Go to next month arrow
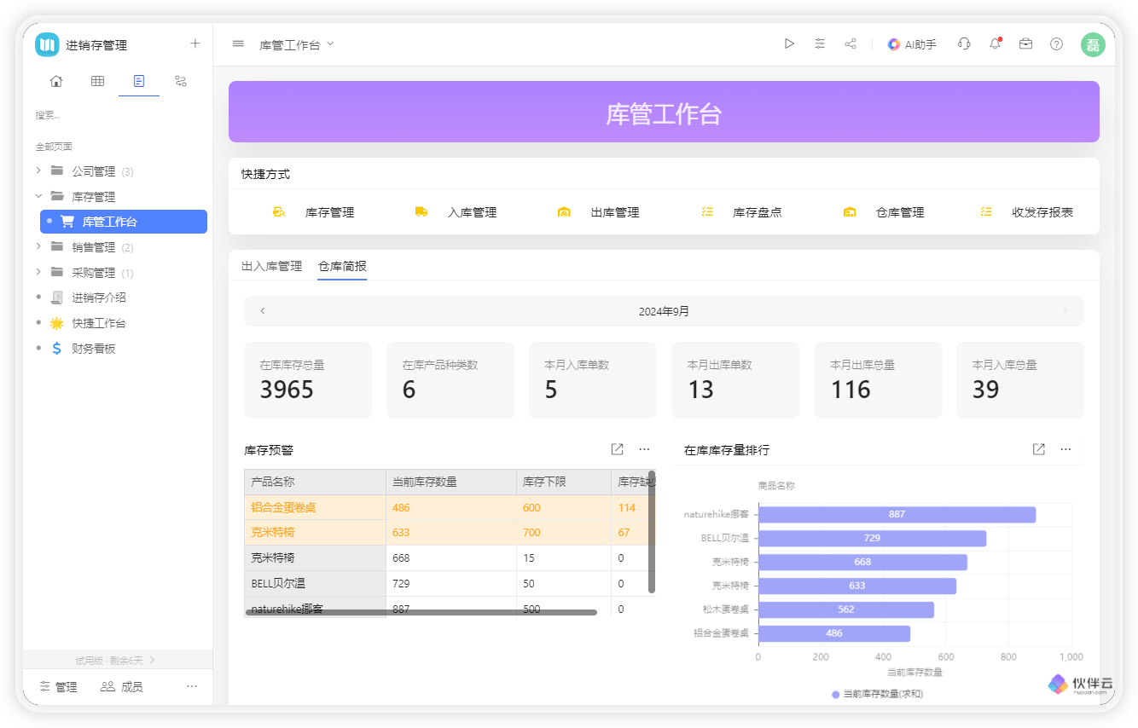The height and width of the screenshot is (728, 1138). pos(1065,311)
